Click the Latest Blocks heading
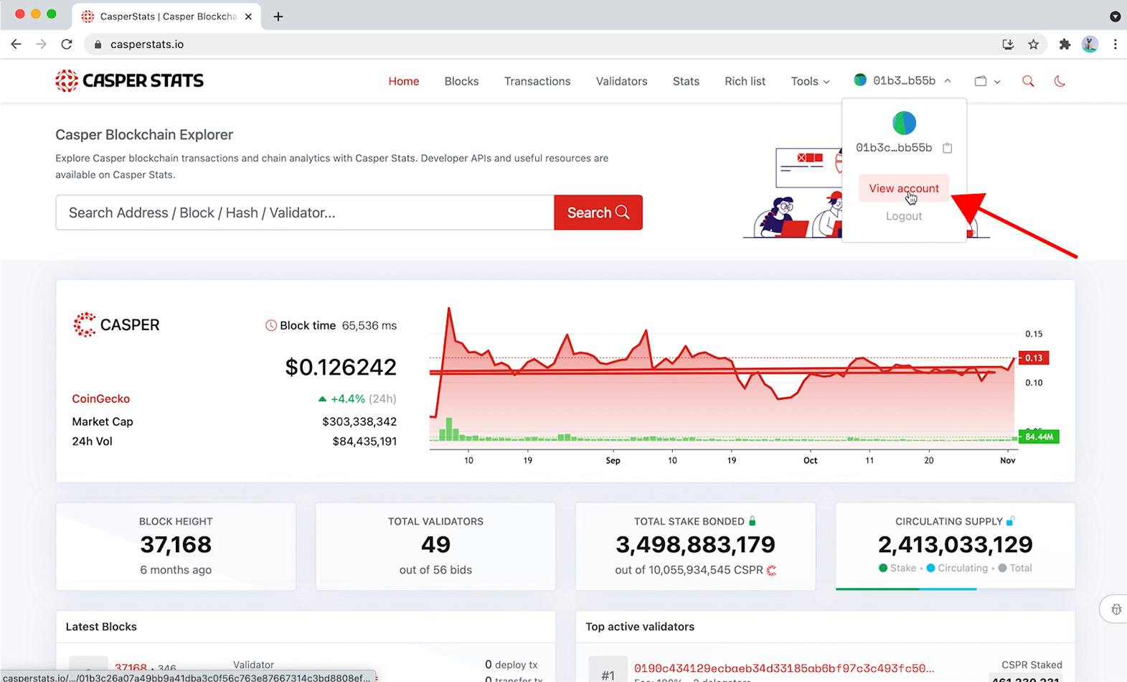Image resolution: width=1127 pixels, height=682 pixels. pos(101,627)
